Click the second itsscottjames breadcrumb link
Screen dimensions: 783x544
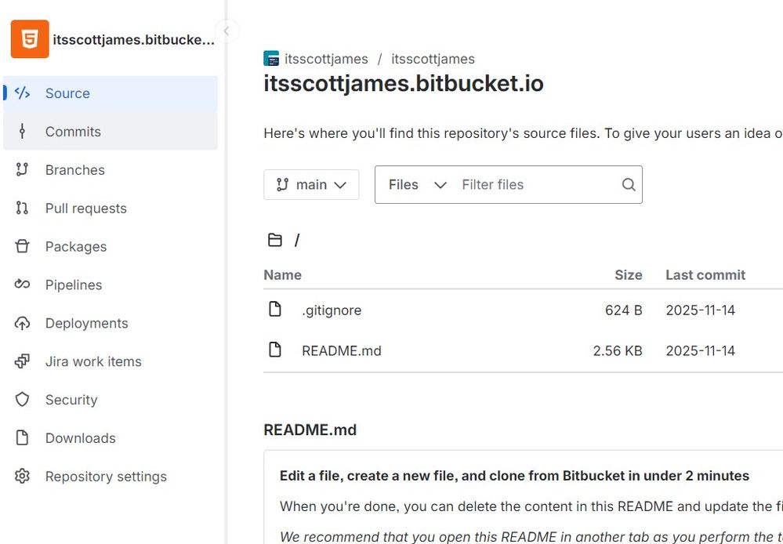tap(433, 59)
